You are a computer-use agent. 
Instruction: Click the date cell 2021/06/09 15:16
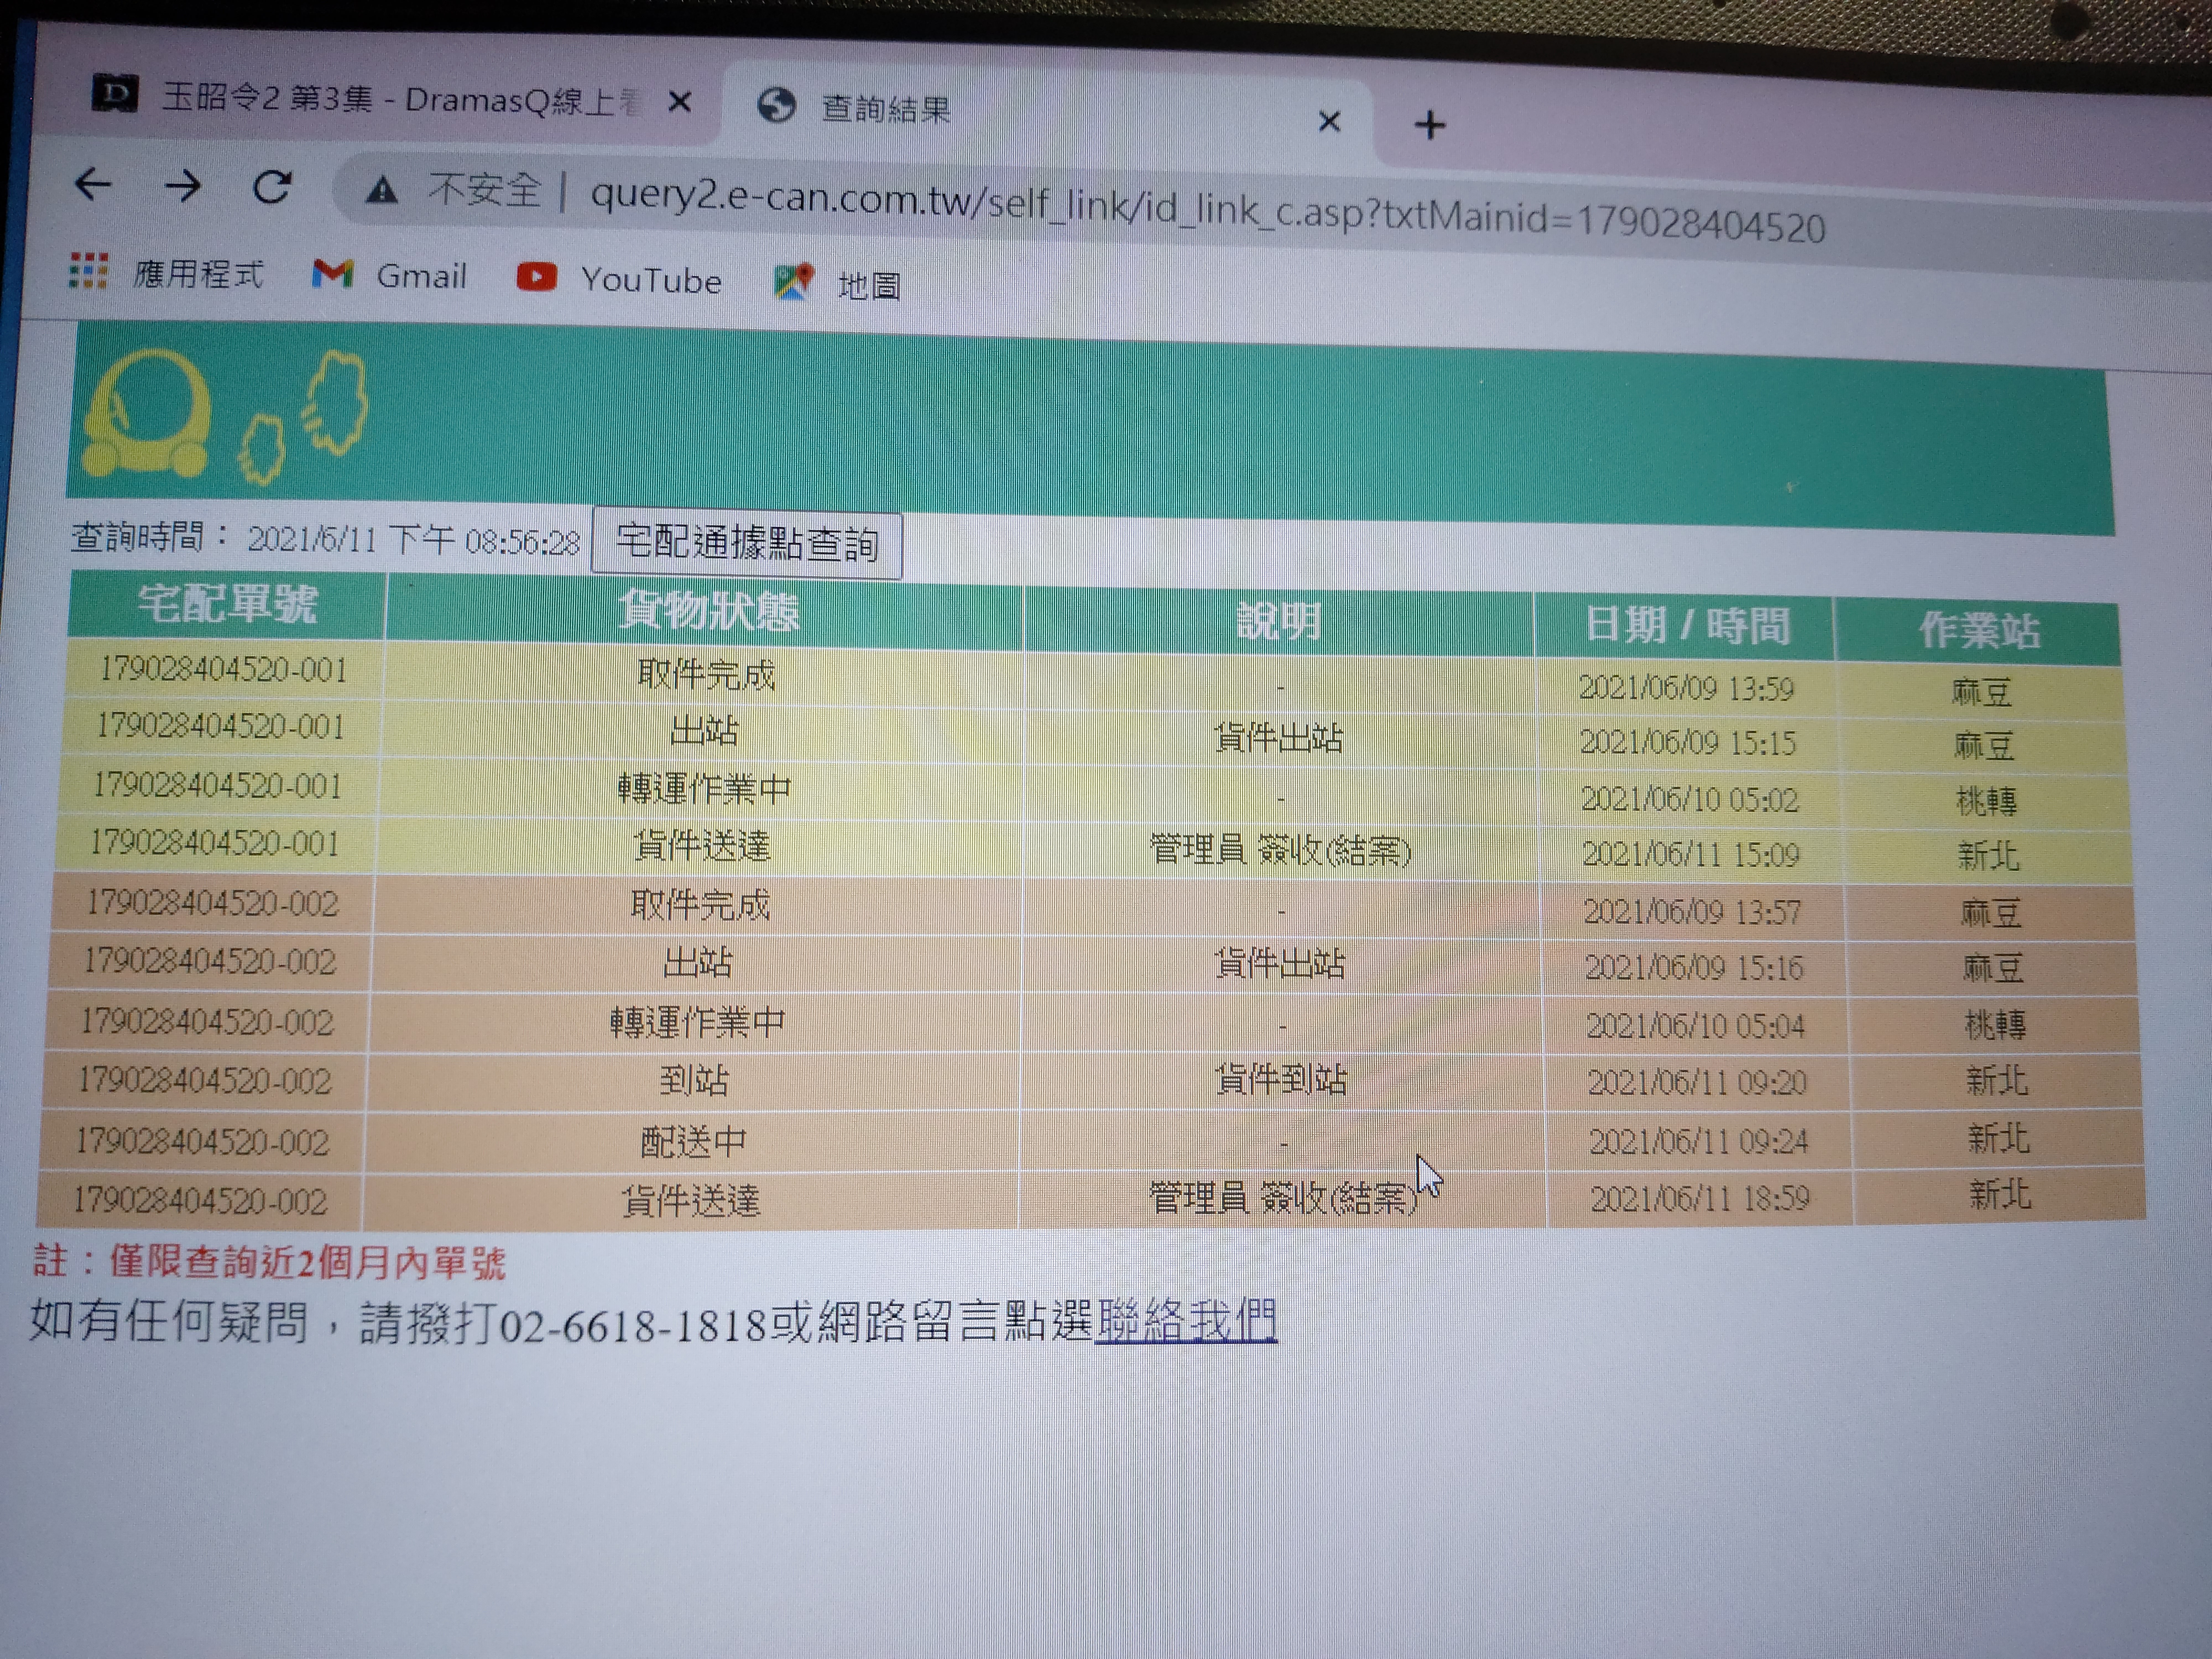pos(1694,967)
